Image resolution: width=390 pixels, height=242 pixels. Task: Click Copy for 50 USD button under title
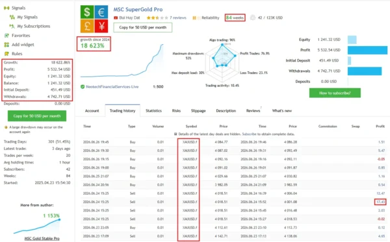(143, 27)
